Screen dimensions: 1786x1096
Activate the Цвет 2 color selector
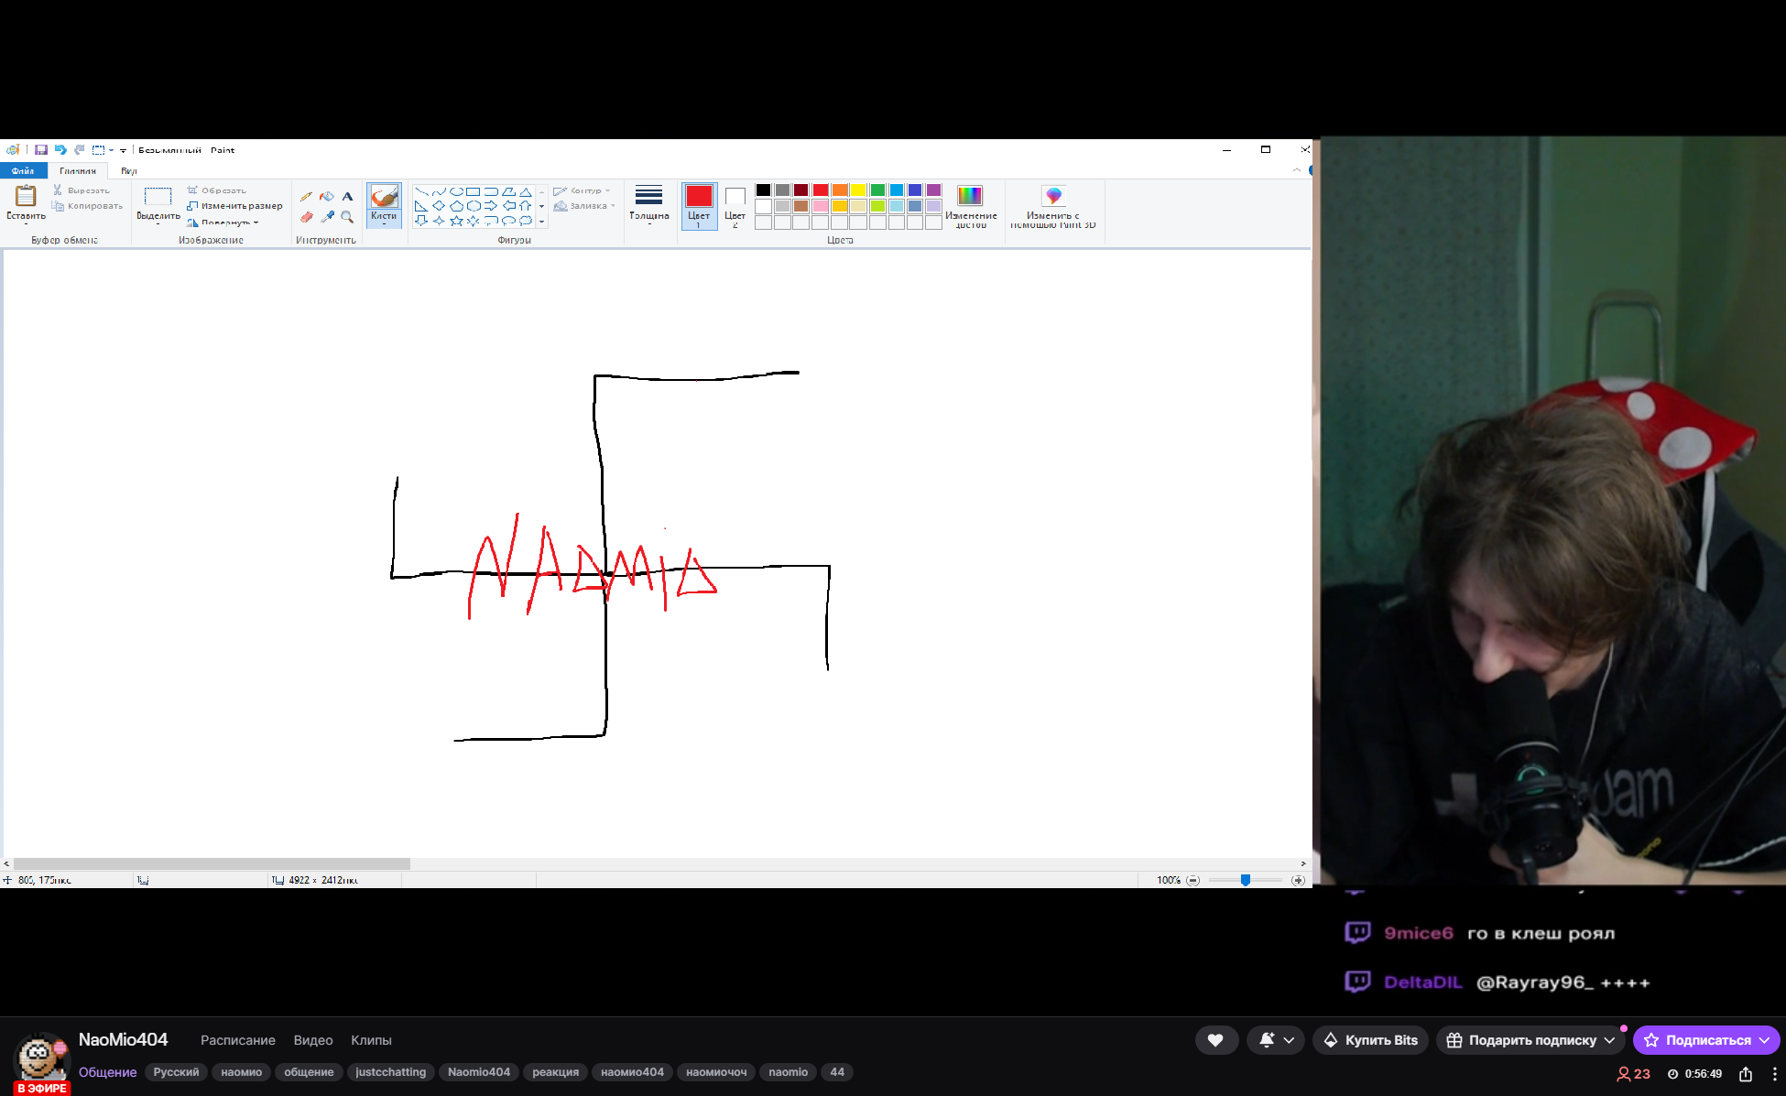(735, 205)
